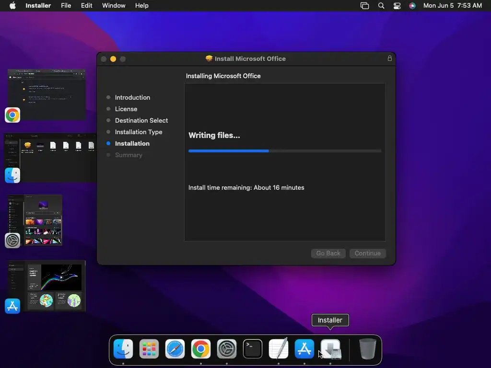Open the Edit menu
491x368 pixels.
[x=86, y=6]
